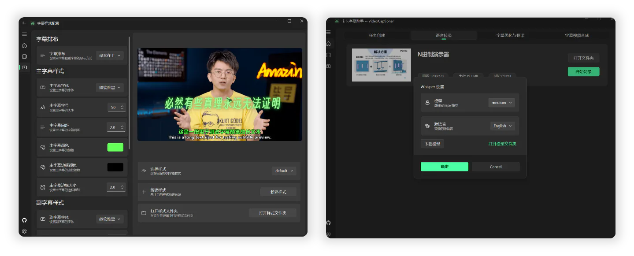The height and width of the screenshot is (256, 634).
Task: Click the border icon beside 主字幕边框大小
Action: (x=43, y=187)
